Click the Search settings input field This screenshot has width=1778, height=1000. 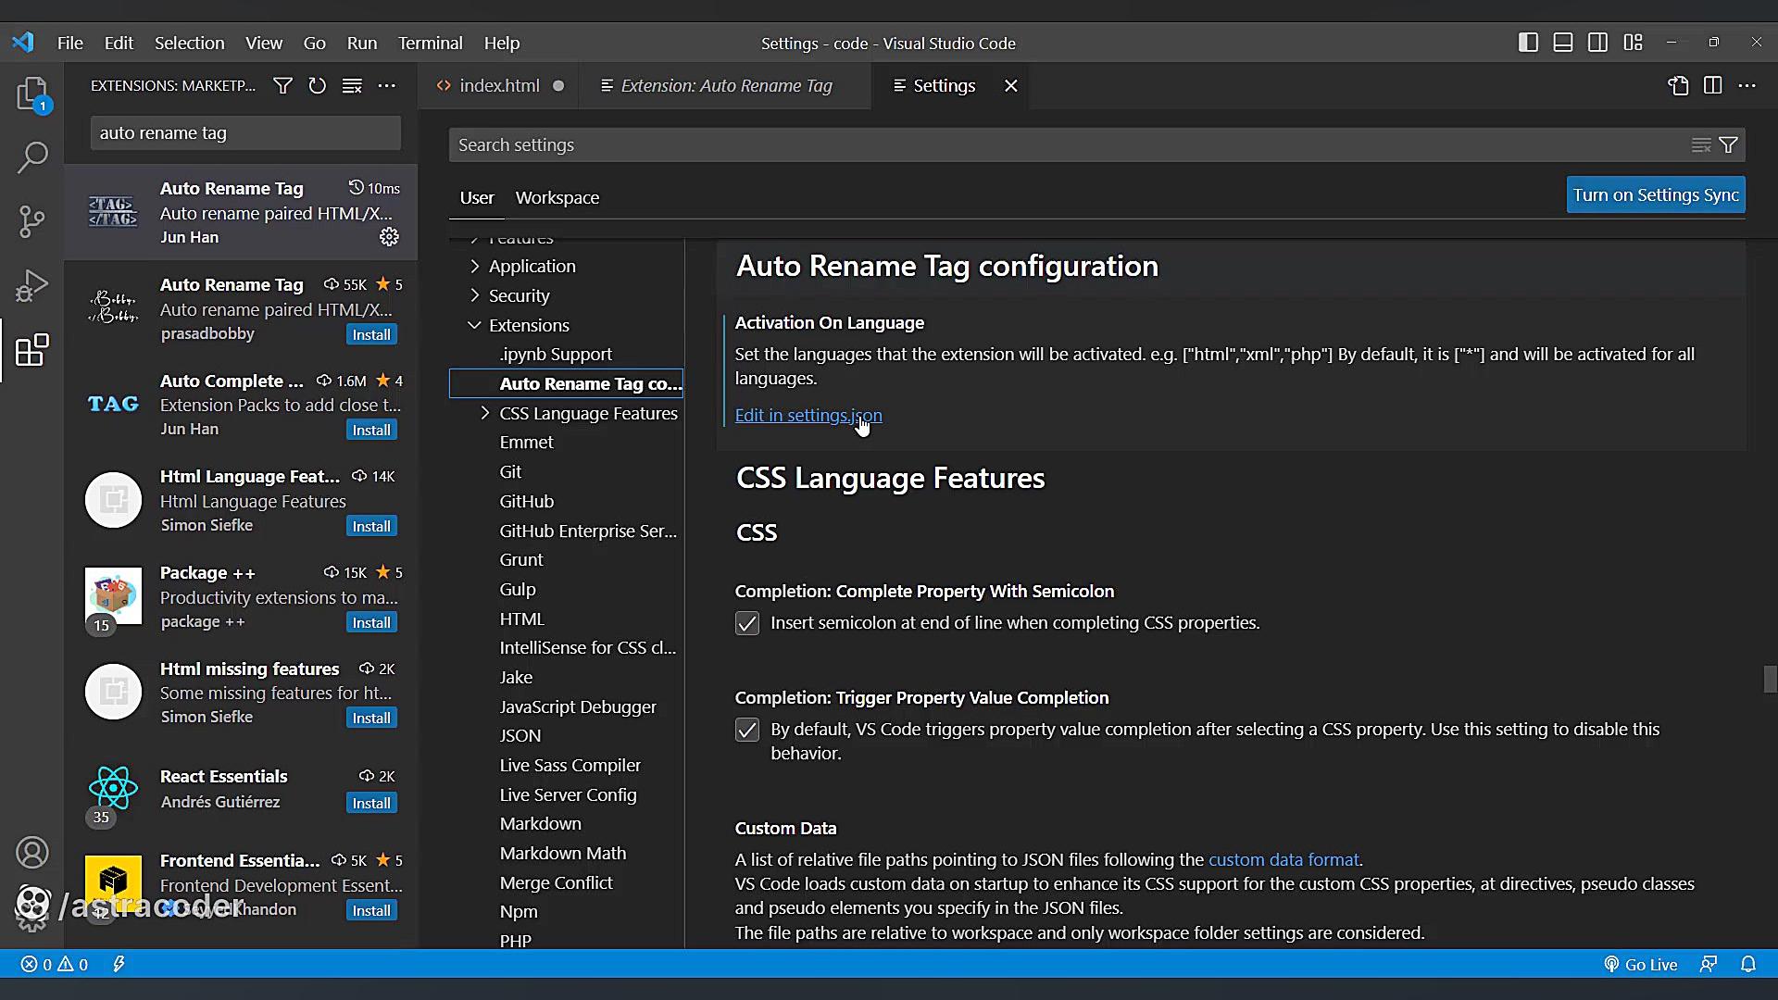pos(926,144)
